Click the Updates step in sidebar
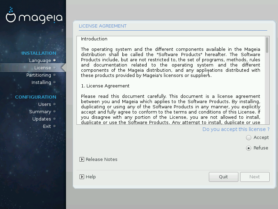 41,119
